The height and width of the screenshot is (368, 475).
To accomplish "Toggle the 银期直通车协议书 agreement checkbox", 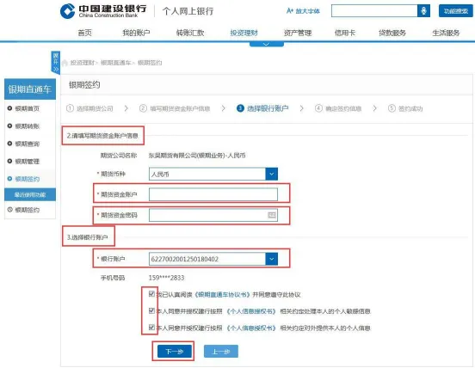I will coord(151,293).
